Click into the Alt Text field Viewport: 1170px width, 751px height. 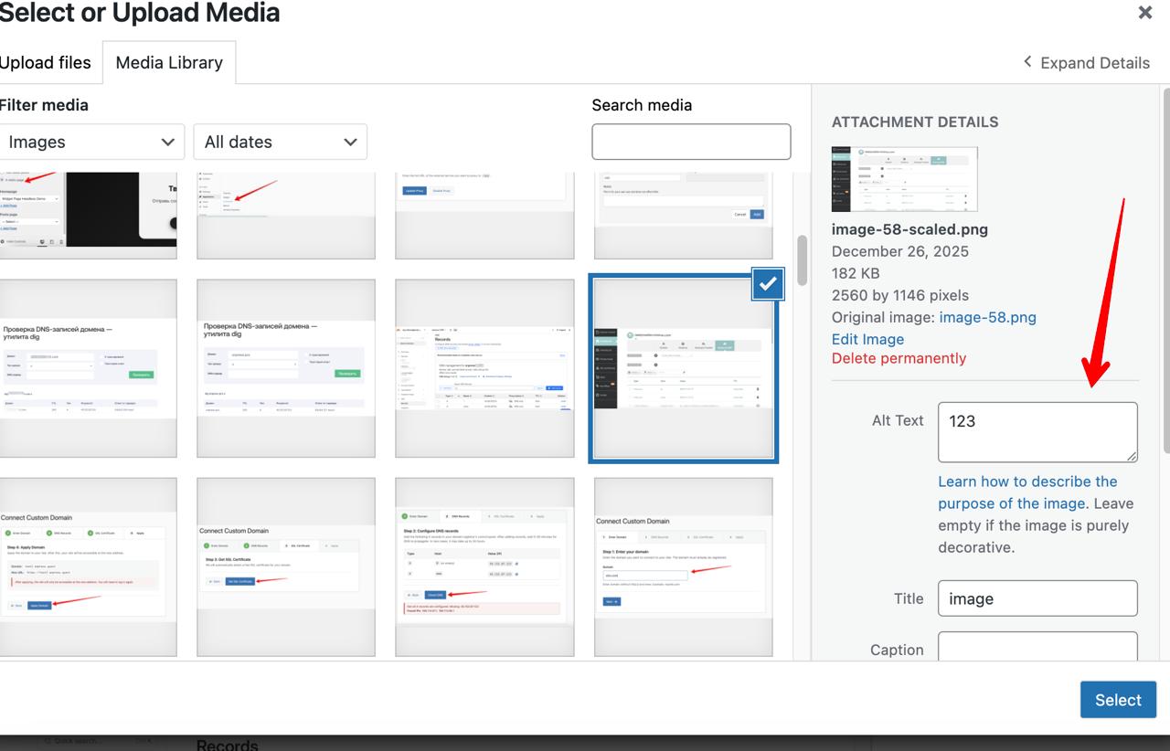(x=1037, y=432)
